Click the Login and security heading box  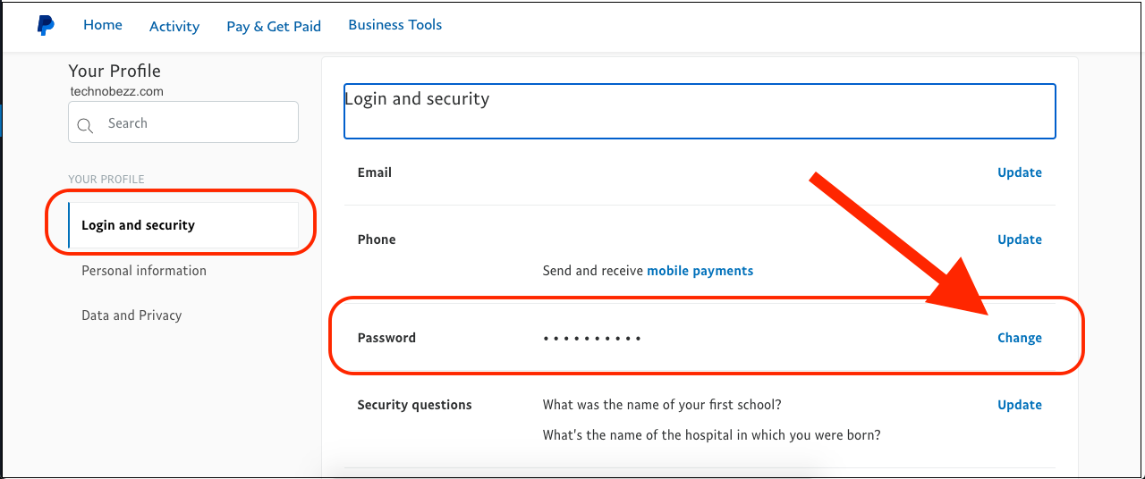coord(700,112)
